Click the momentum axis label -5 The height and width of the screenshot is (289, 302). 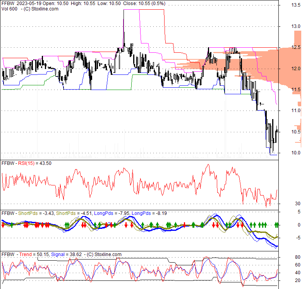coord(298,238)
